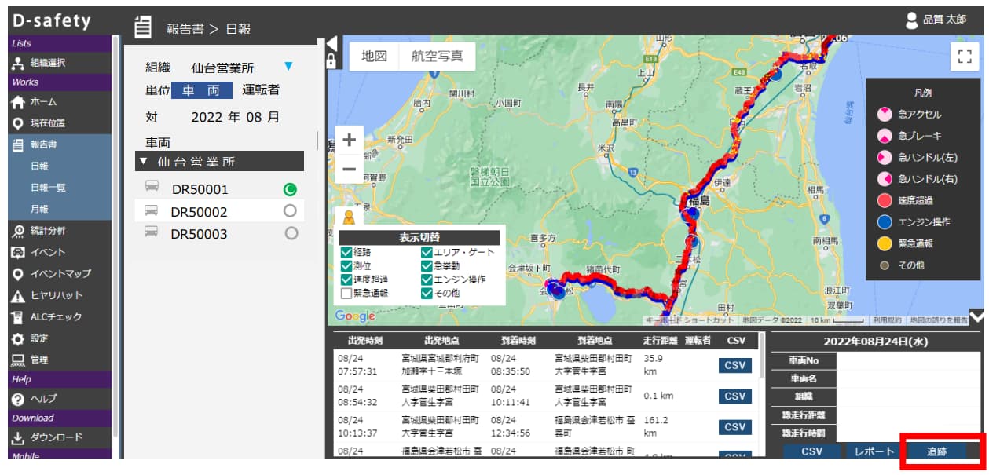
Task: Collapse map with the chevron above the date panel
Action: tap(976, 316)
